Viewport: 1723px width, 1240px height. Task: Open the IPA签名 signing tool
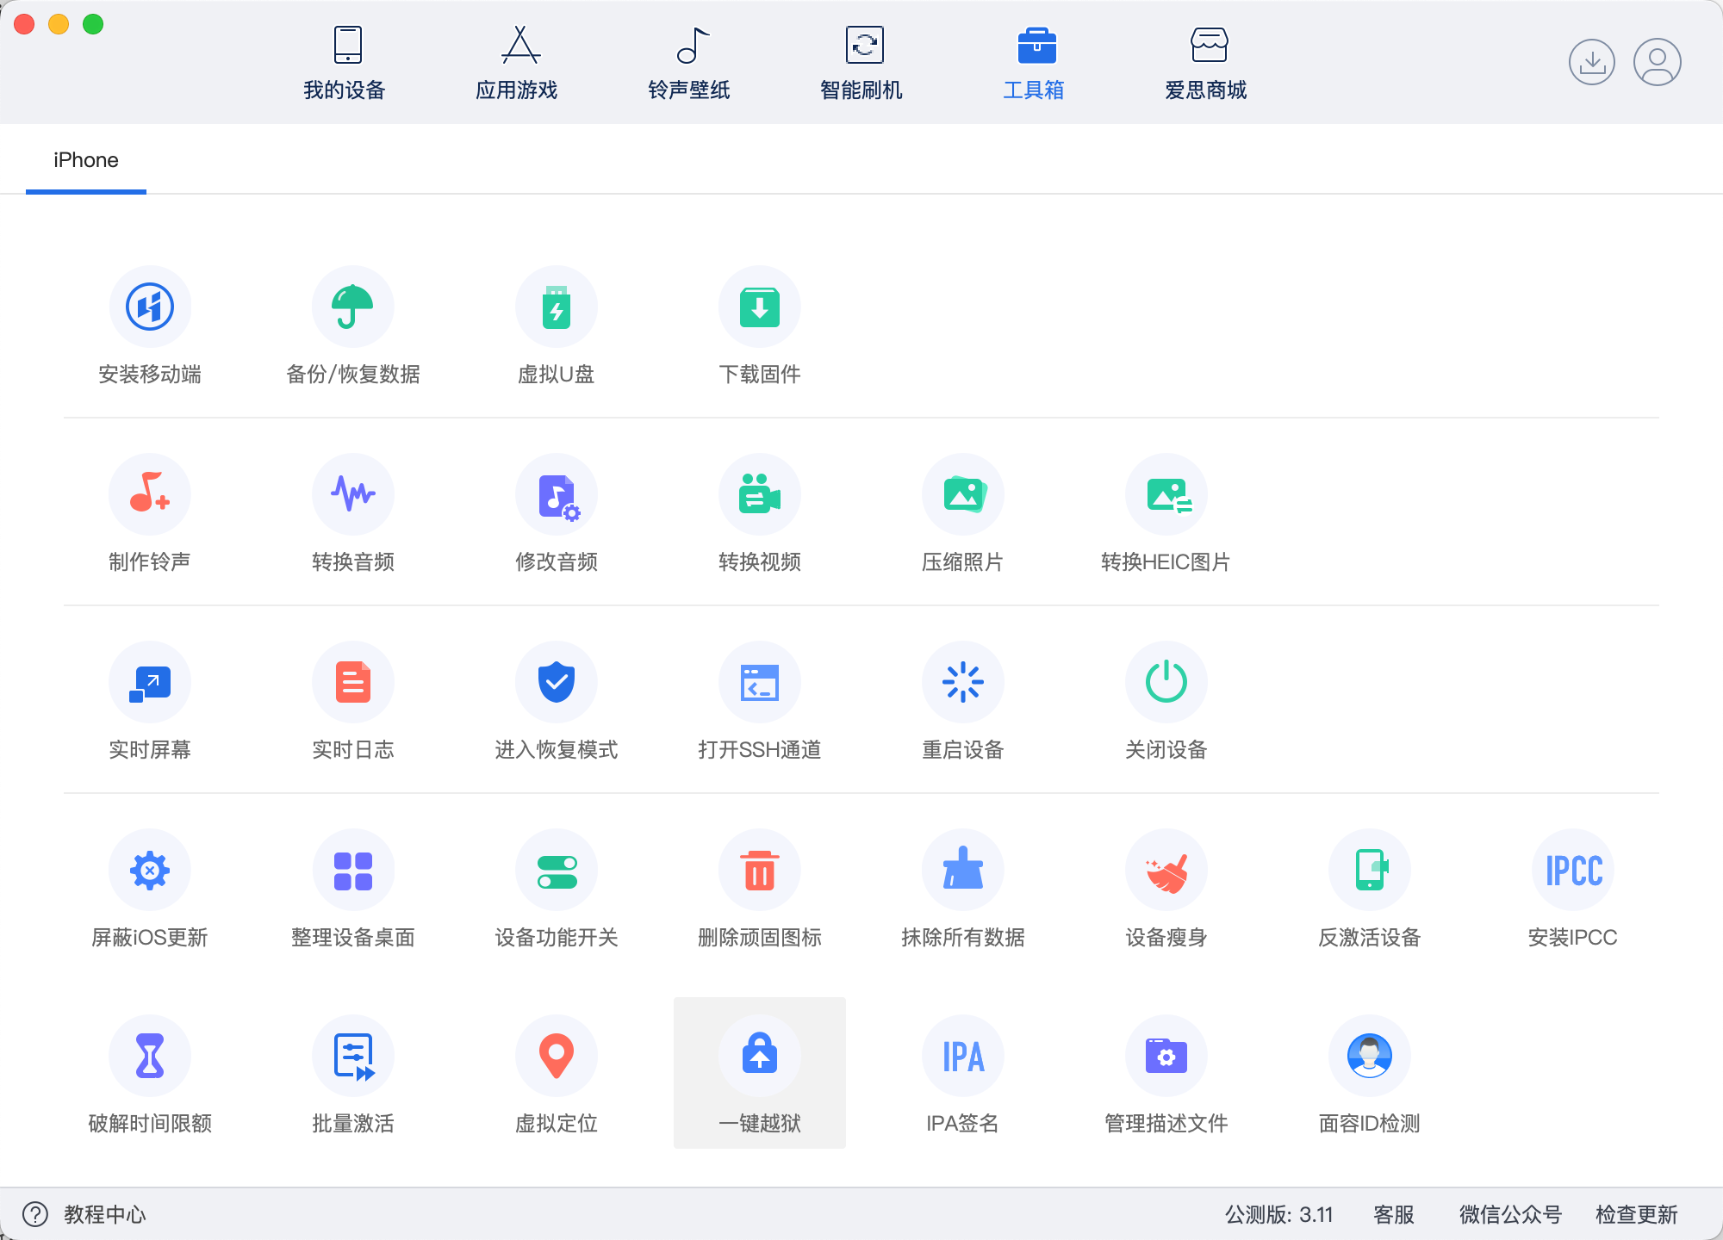[963, 1075]
